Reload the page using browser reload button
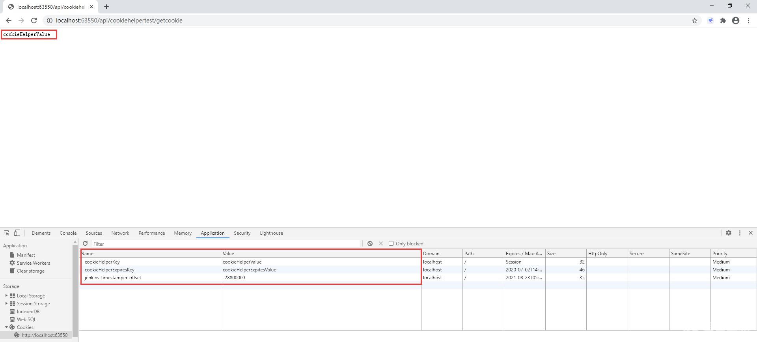 [x=34, y=21]
